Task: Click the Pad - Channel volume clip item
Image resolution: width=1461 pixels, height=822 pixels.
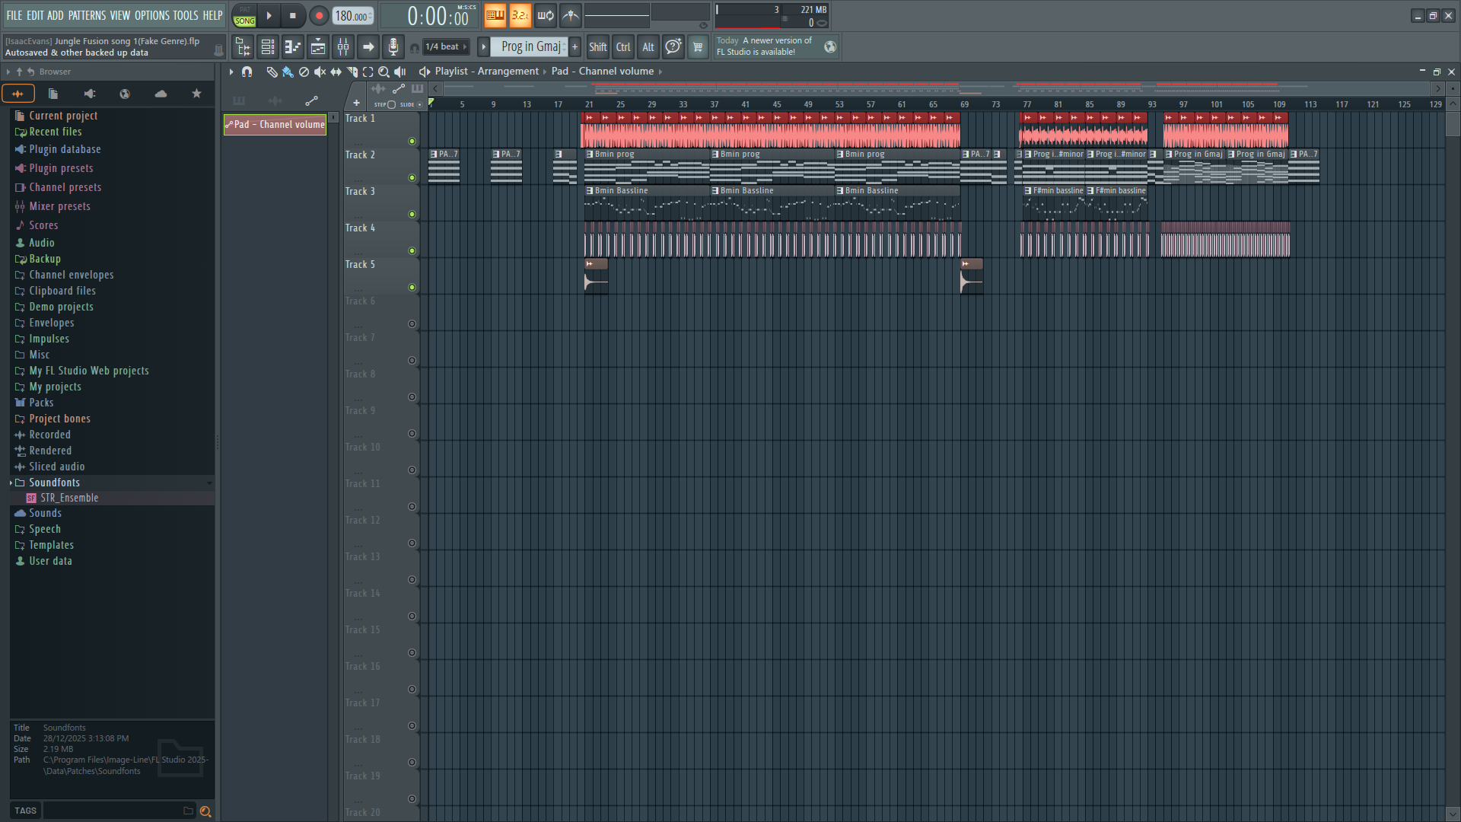Action: [275, 125]
